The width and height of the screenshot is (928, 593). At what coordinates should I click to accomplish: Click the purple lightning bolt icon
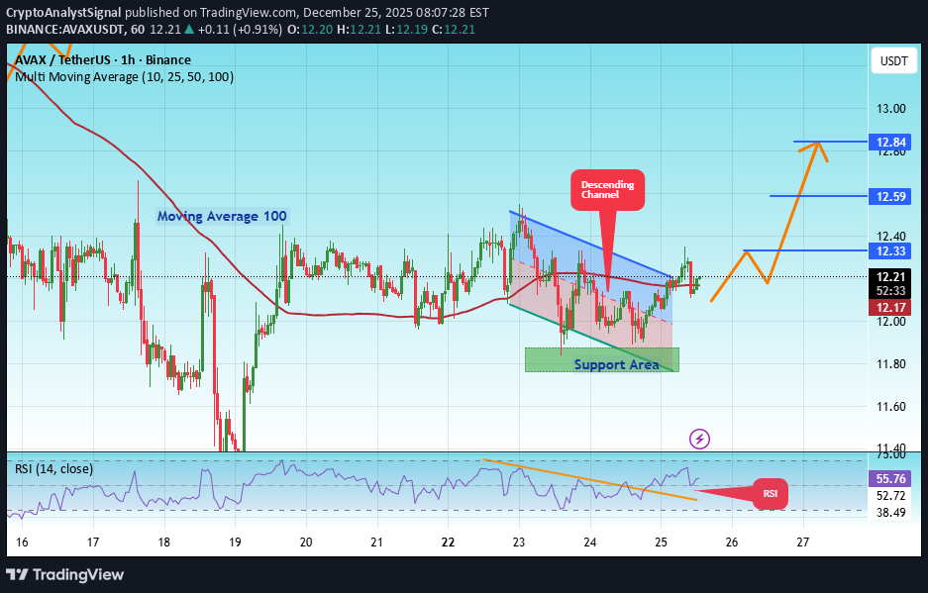click(x=699, y=438)
